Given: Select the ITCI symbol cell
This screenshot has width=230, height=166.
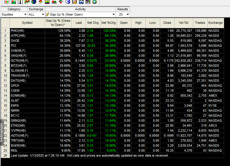Looking at the screenshot, I should [27, 46].
